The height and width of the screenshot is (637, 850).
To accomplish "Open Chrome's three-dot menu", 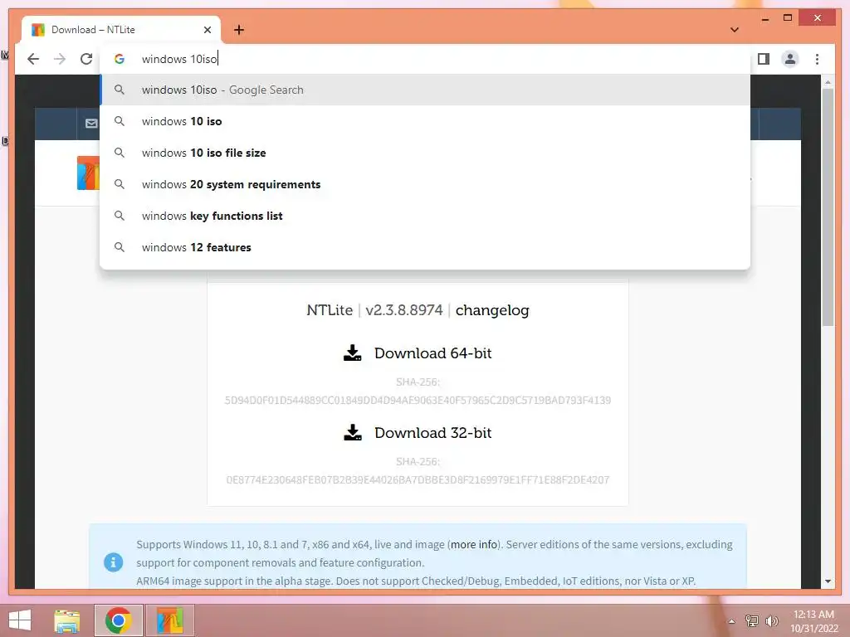I will pyautogui.click(x=817, y=59).
